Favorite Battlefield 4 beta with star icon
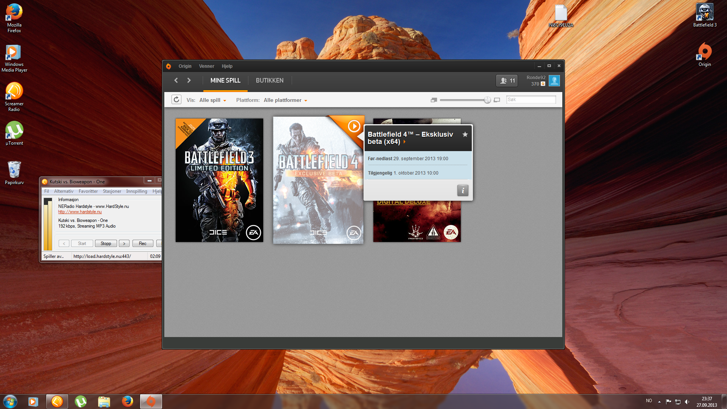This screenshot has height=409, width=727. [465, 134]
